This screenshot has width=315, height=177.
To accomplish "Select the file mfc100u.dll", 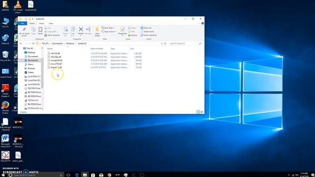I will click(56, 57).
